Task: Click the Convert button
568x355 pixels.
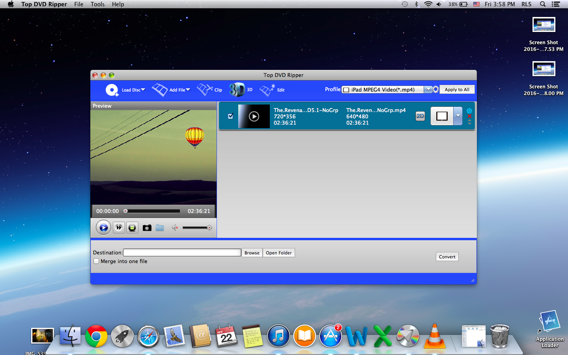Action: (447, 257)
